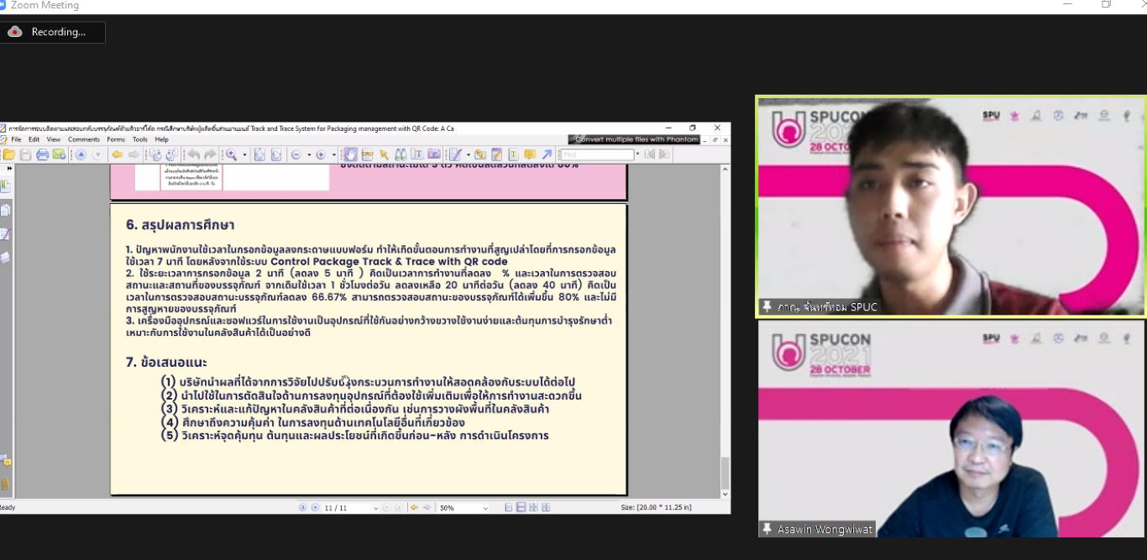Viewport: 1147px width, 560px height.
Task: Open dropdown arrow next to Zoom In button
Action: click(x=333, y=154)
